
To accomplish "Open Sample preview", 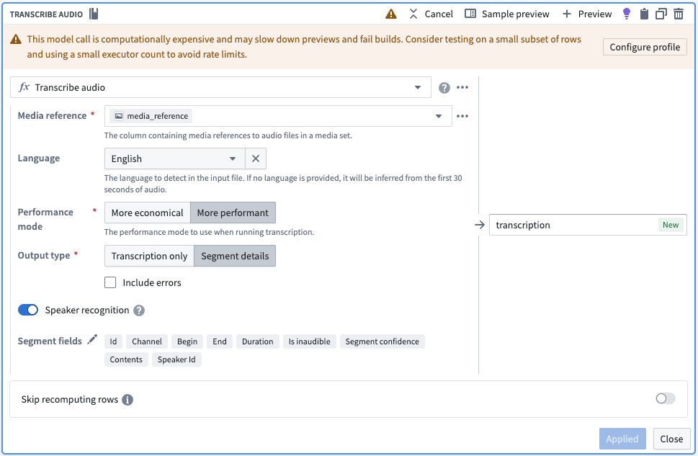I will (507, 14).
